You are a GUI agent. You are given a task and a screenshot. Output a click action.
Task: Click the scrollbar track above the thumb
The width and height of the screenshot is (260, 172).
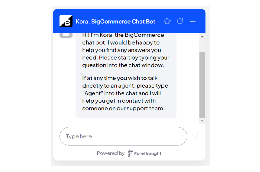click(x=202, y=46)
